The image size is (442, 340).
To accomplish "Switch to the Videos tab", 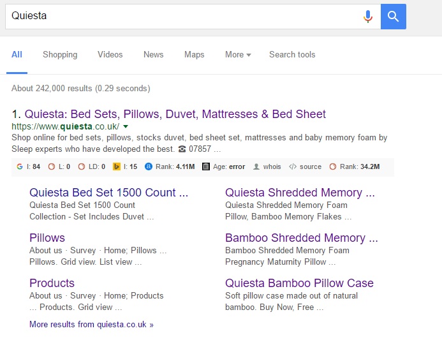I will [110, 54].
